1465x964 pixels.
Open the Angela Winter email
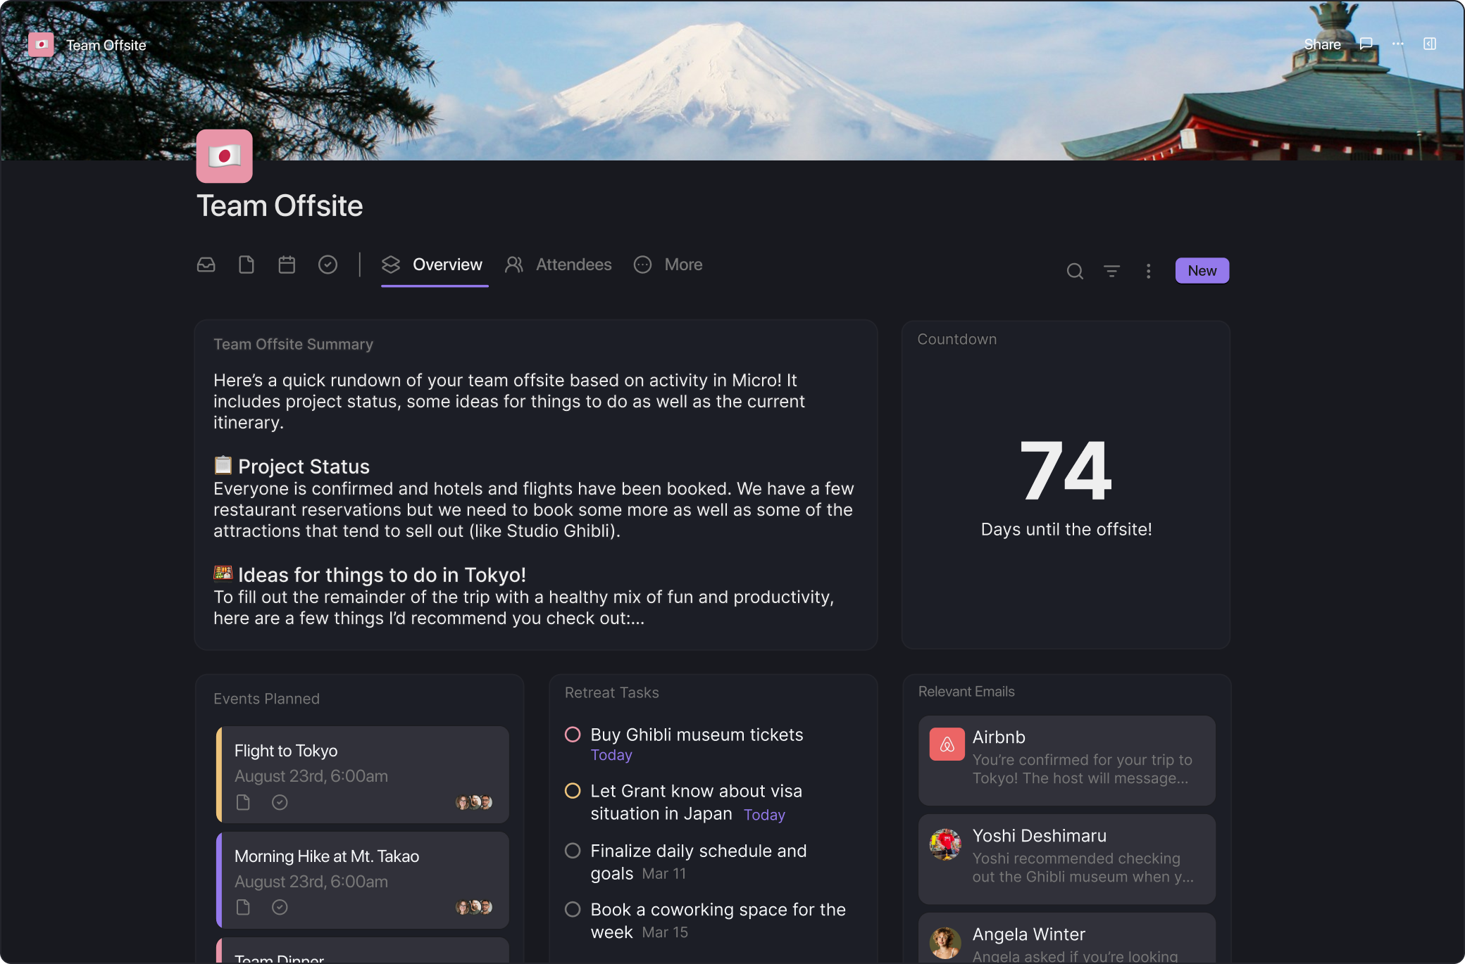pos(1066,939)
